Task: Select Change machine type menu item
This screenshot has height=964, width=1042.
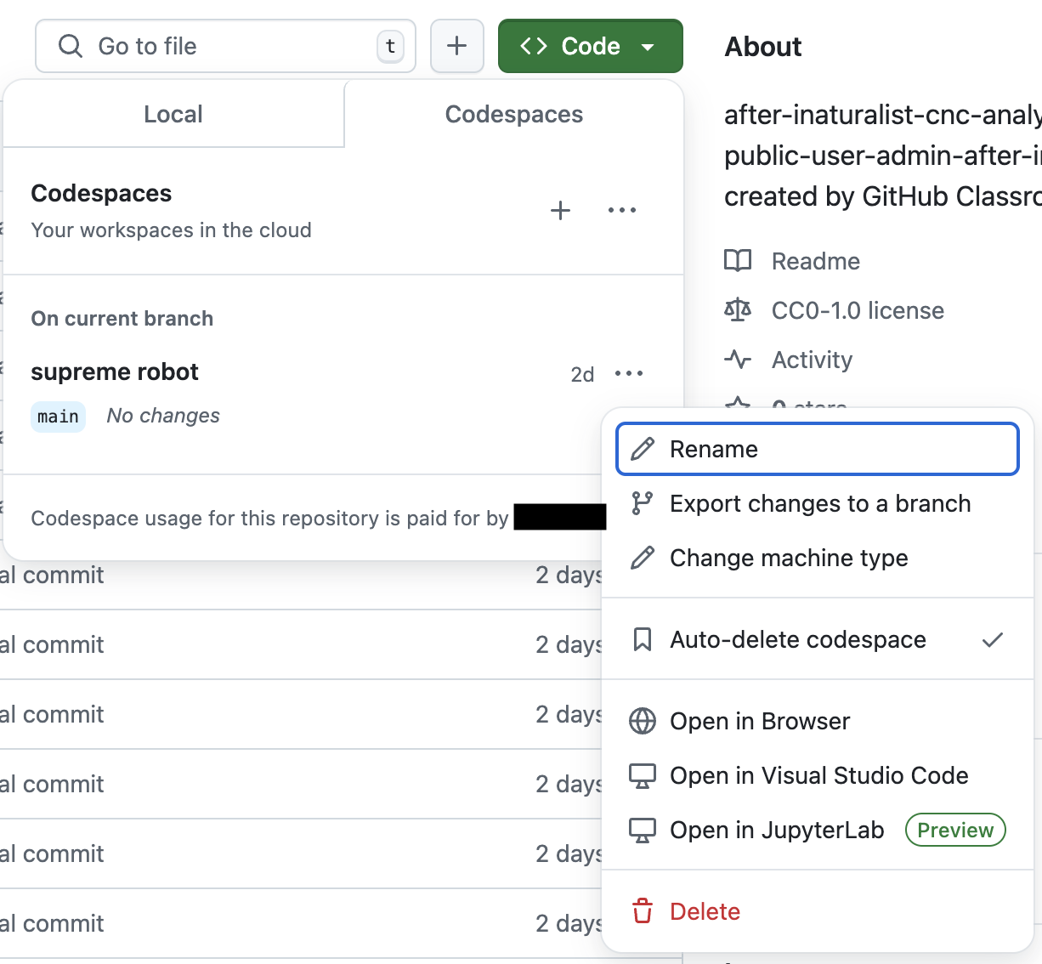Action: (818, 558)
